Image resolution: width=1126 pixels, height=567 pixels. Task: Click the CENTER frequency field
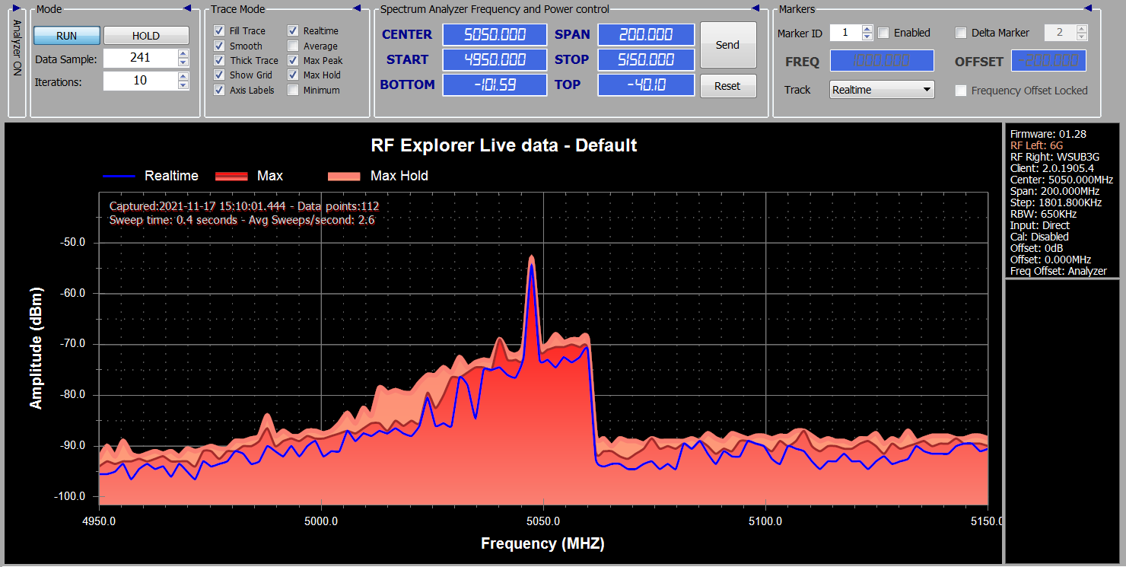495,35
